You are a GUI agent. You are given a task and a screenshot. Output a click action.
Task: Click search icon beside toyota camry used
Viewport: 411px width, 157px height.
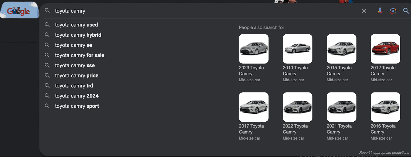point(47,25)
